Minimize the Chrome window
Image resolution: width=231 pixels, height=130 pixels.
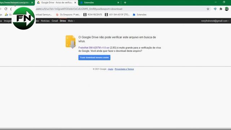215,2
